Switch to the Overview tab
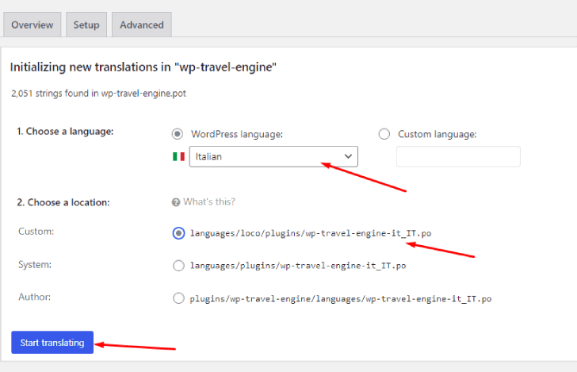Screen dimensions: 577x372 [x=32, y=25]
